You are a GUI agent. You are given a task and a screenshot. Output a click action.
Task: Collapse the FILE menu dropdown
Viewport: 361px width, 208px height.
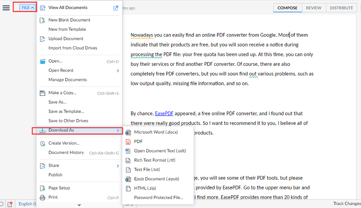(28, 8)
